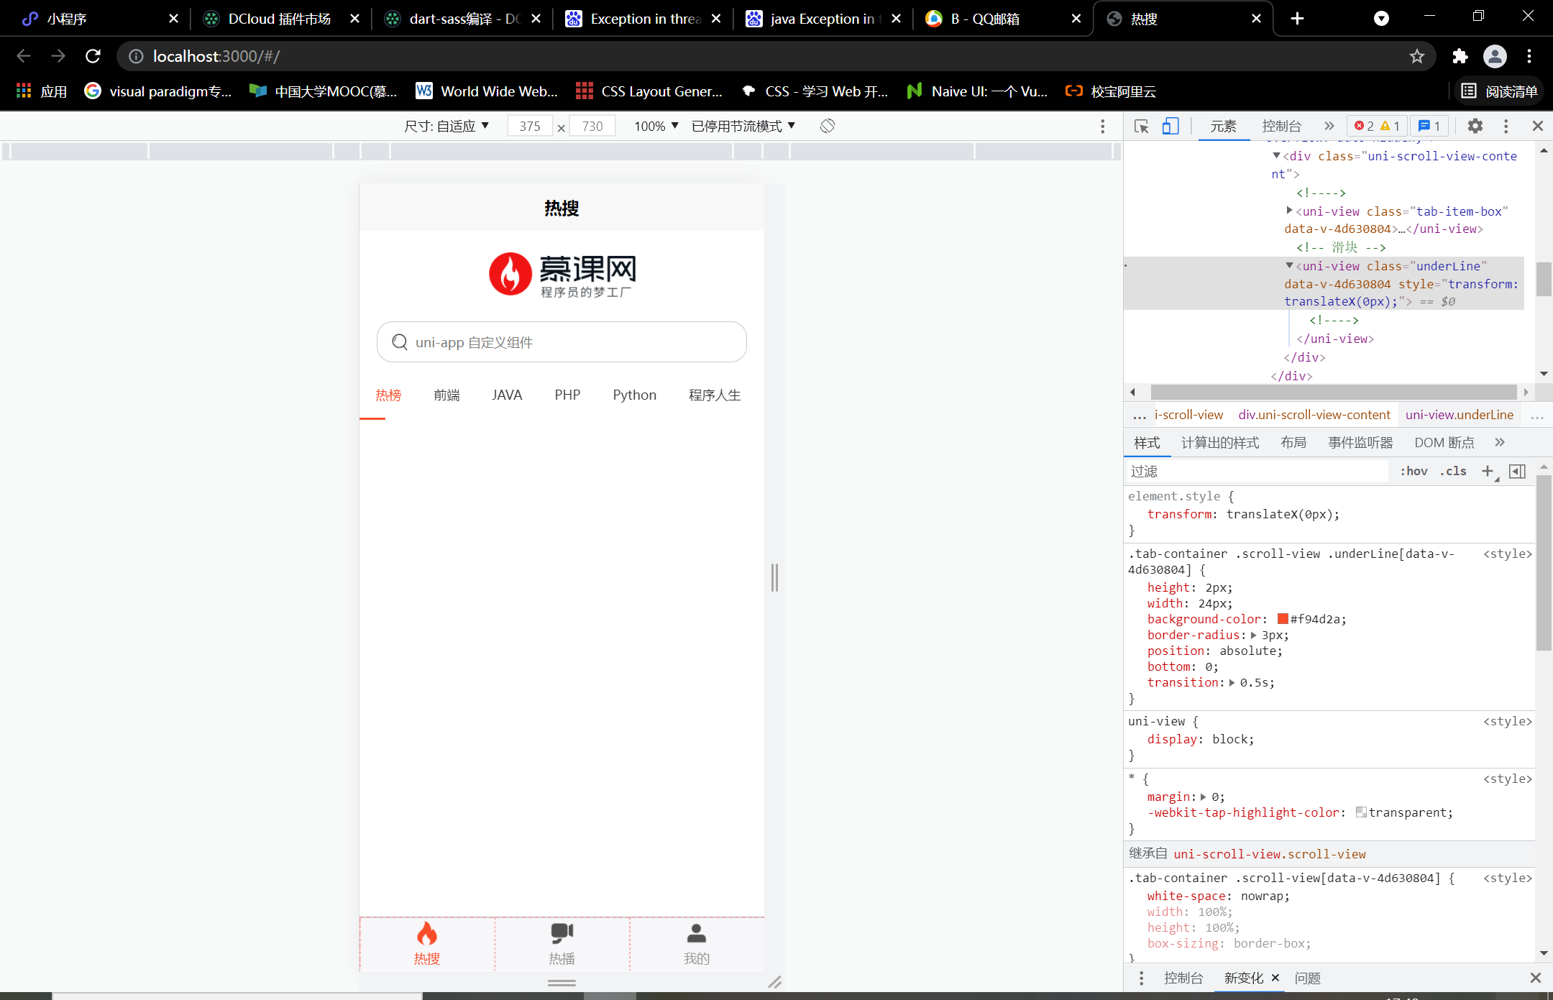The image size is (1553, 1000).
Task: Close the DevTools panel
Action: (x=1538, y=127)
